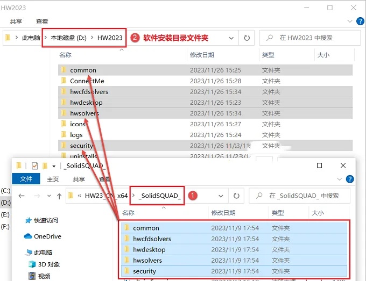Sort _SolidSQUAD_ files by 大小 column

click(x=318, y=213)
